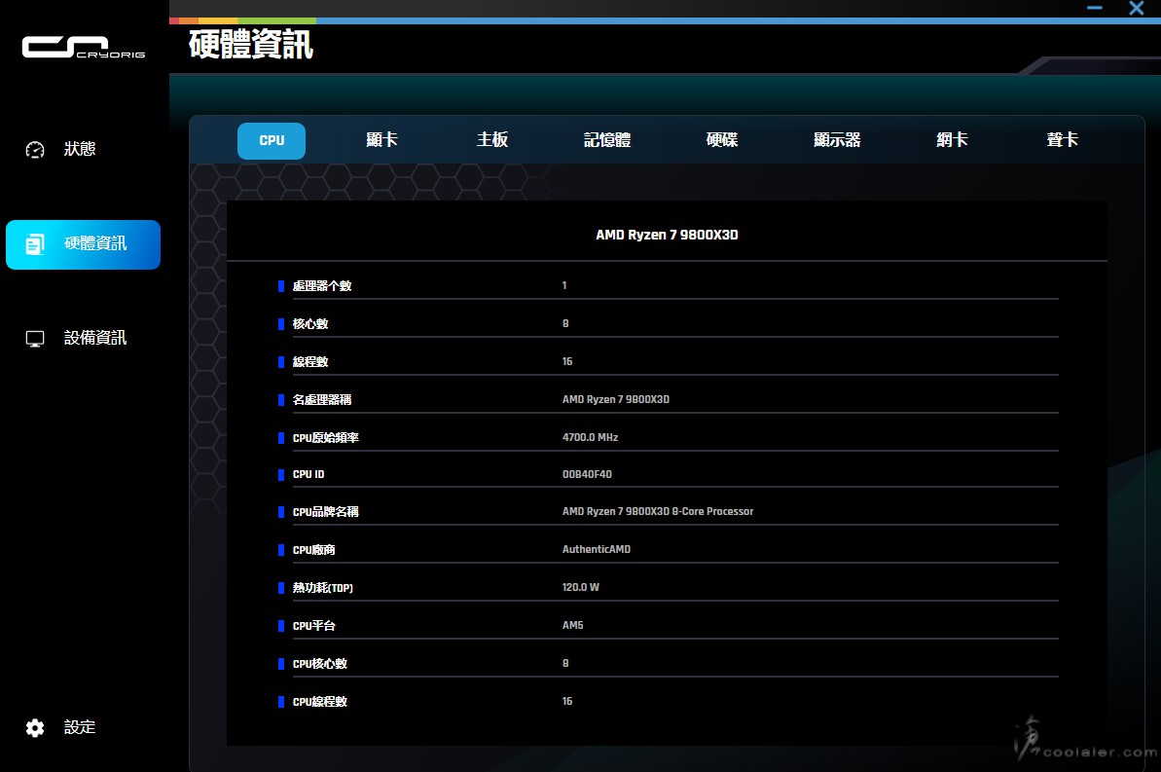Open the 設備資訊 device info page
This screenshot has width=1161, height=772.
click(95, 339)
